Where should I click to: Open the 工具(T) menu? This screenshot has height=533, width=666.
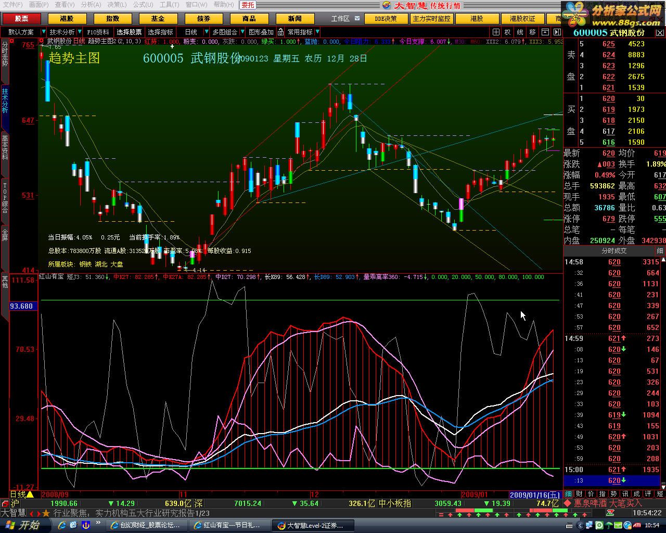pyautogui.click(x=169, y=5)
